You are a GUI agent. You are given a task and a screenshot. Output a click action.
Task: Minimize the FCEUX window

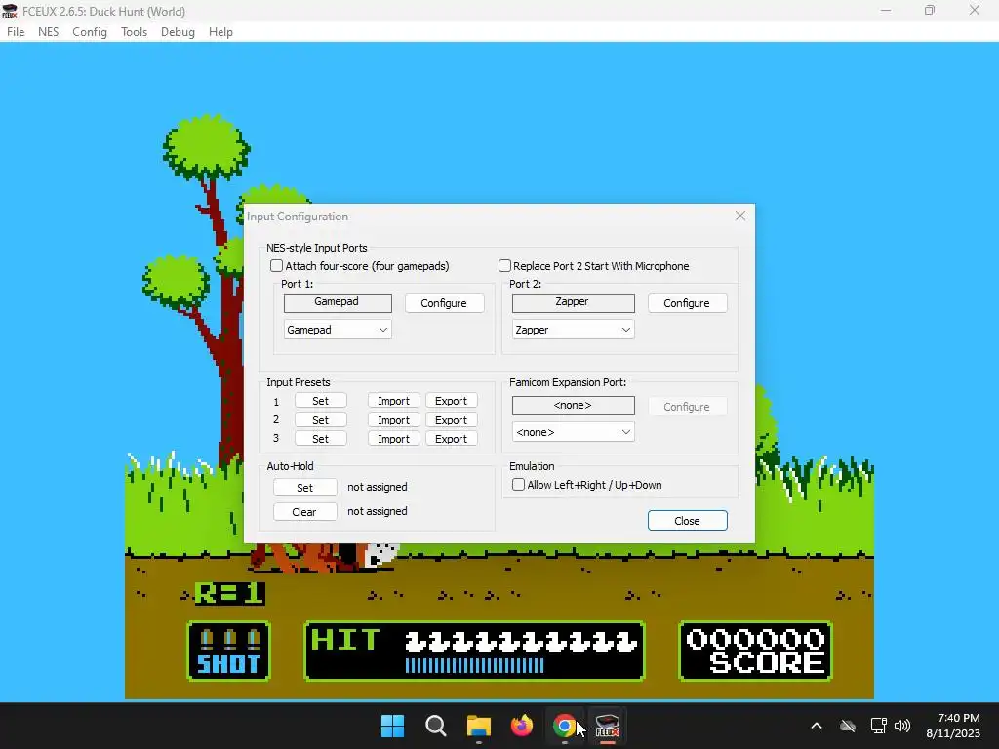[x=886, y=11]
